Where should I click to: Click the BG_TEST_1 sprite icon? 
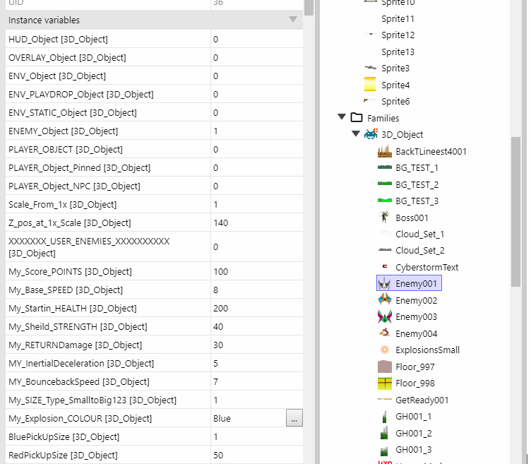click(384, 167)
